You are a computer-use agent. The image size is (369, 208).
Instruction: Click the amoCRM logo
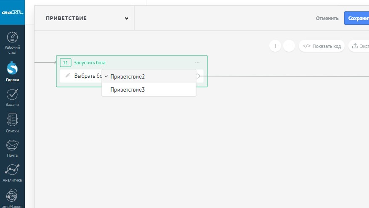pos(12,12)
